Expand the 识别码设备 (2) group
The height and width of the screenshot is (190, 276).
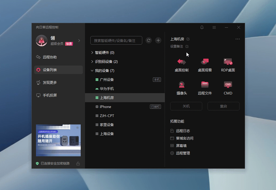point(92,62)
